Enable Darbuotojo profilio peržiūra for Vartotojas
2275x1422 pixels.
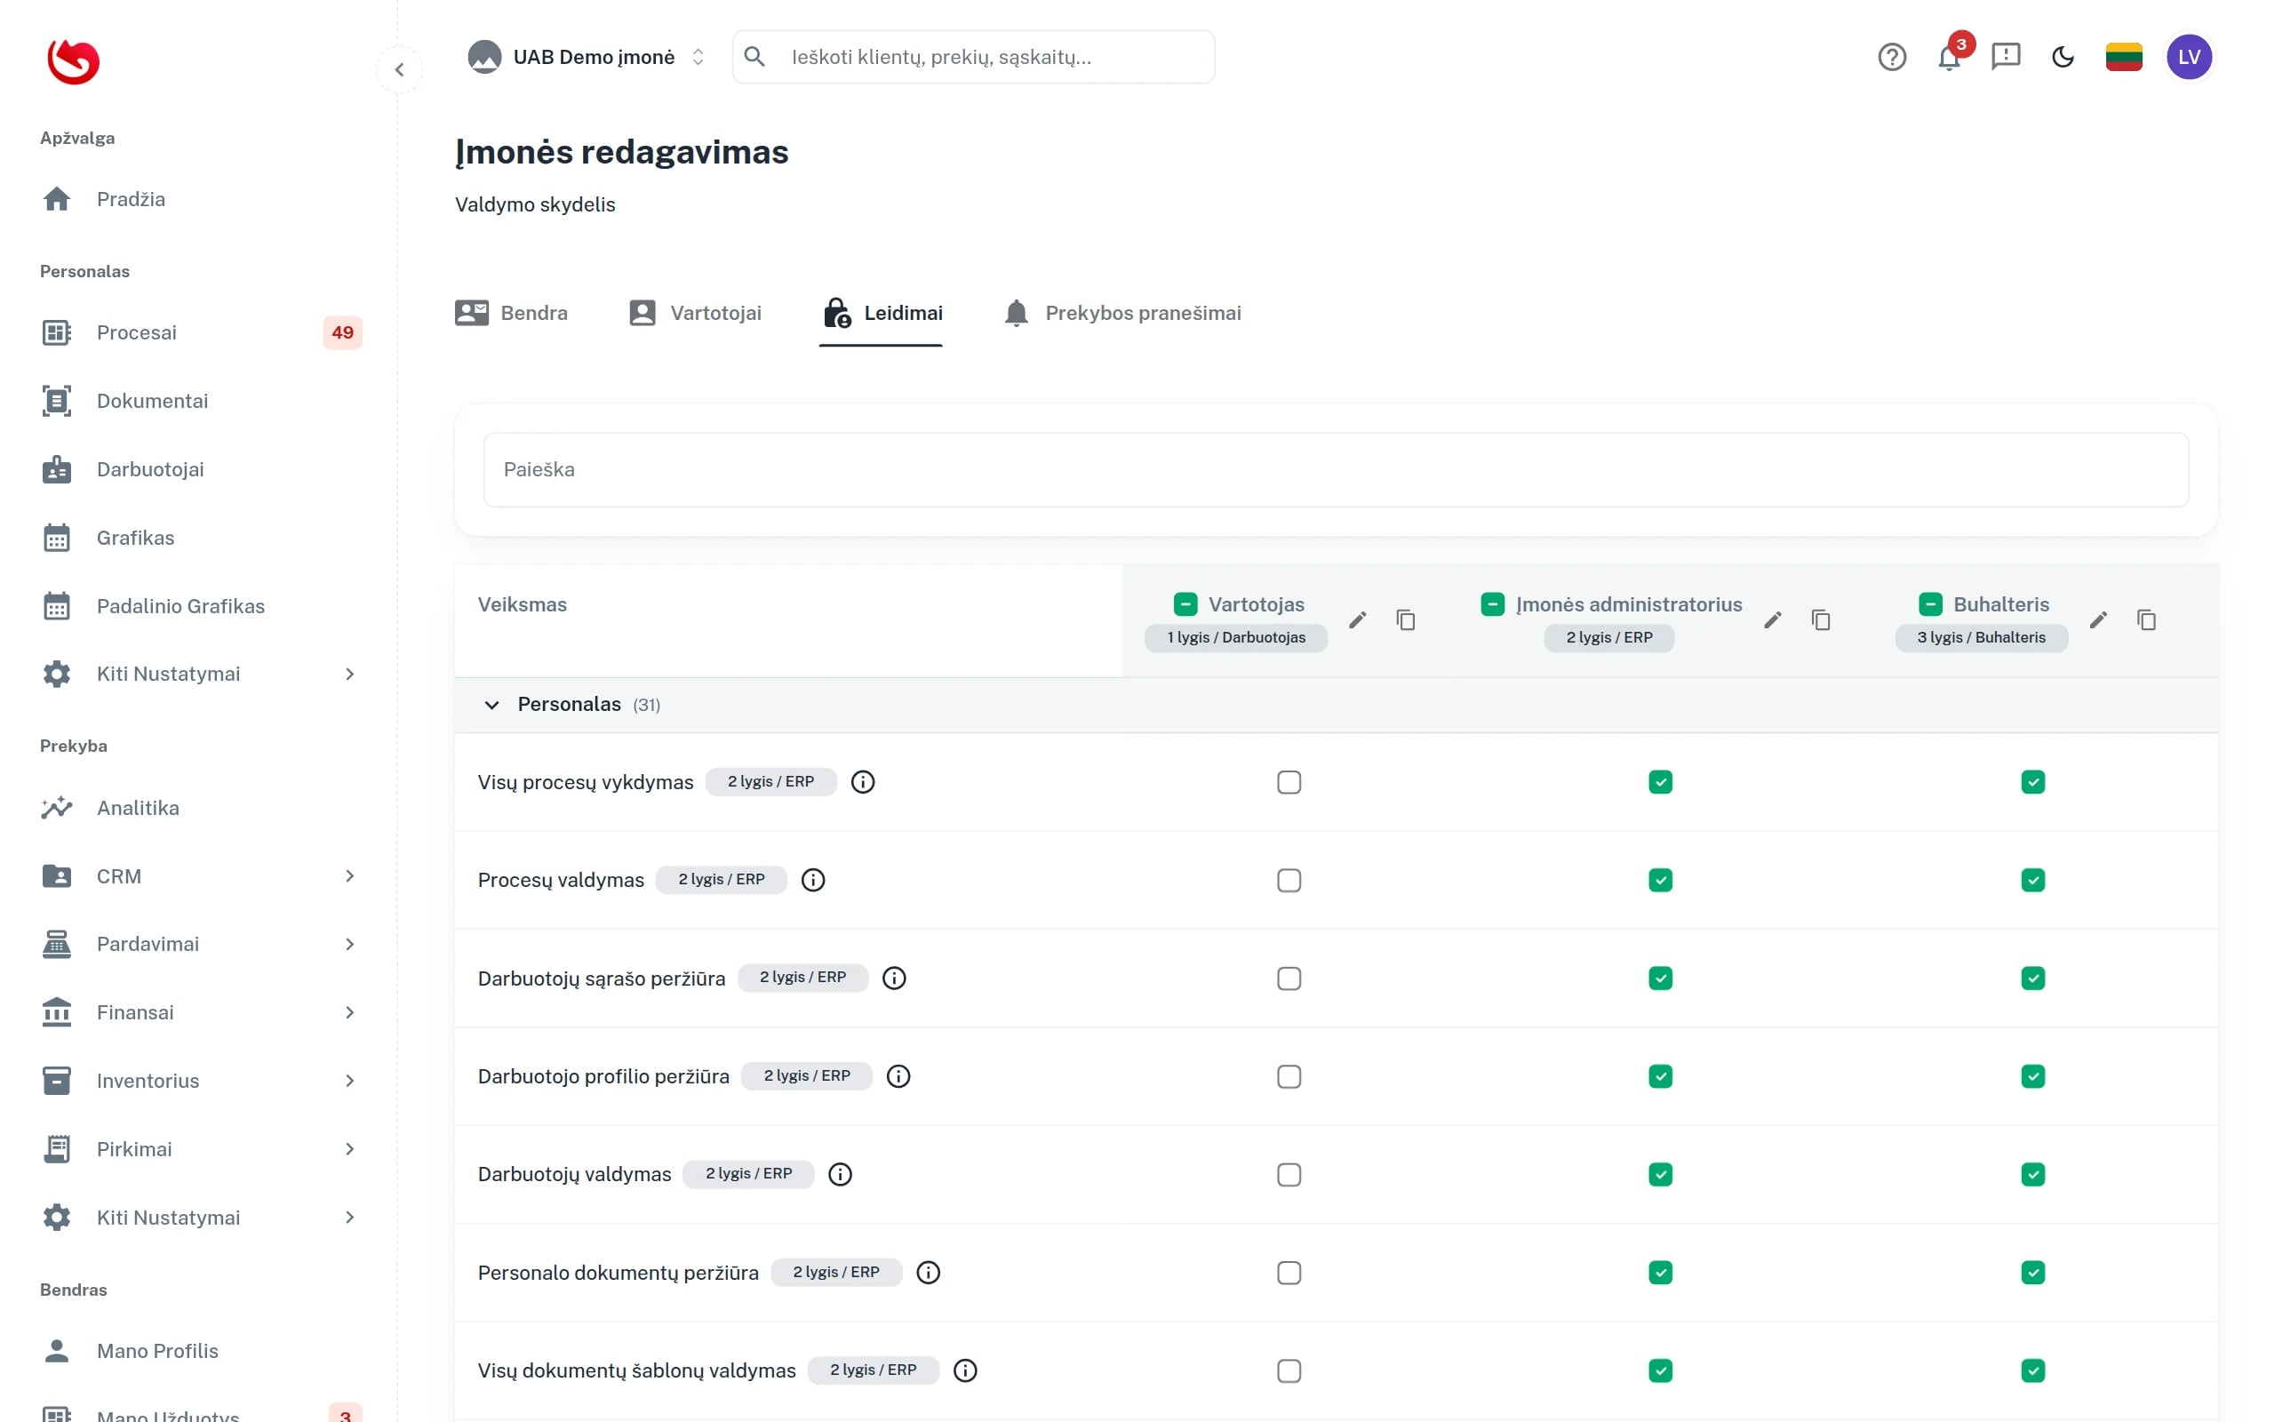click(1289, 1077)
